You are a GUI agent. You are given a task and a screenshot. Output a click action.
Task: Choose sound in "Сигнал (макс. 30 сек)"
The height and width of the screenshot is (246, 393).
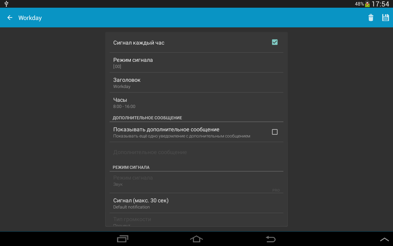(x=196, y=203)
